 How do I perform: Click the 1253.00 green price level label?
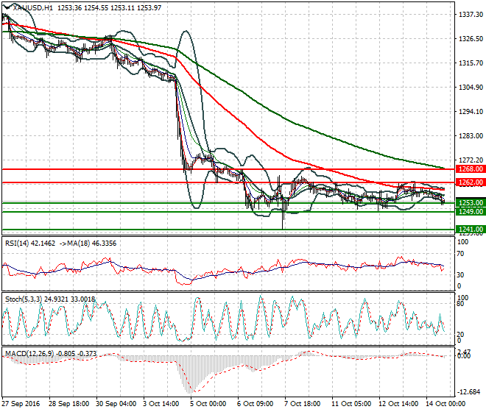click(x=471, y=203)
